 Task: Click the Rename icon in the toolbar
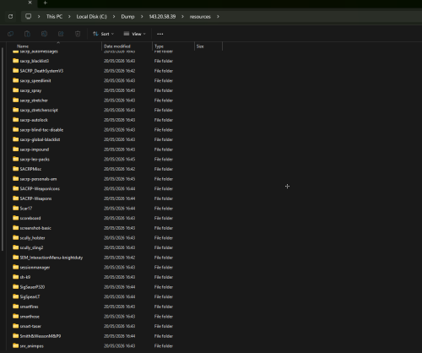44,34
